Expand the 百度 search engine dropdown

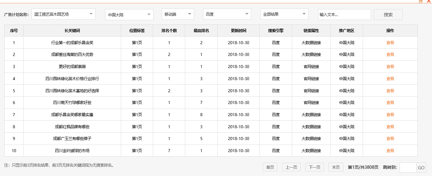pyautogui.click(x=227, y=14)
